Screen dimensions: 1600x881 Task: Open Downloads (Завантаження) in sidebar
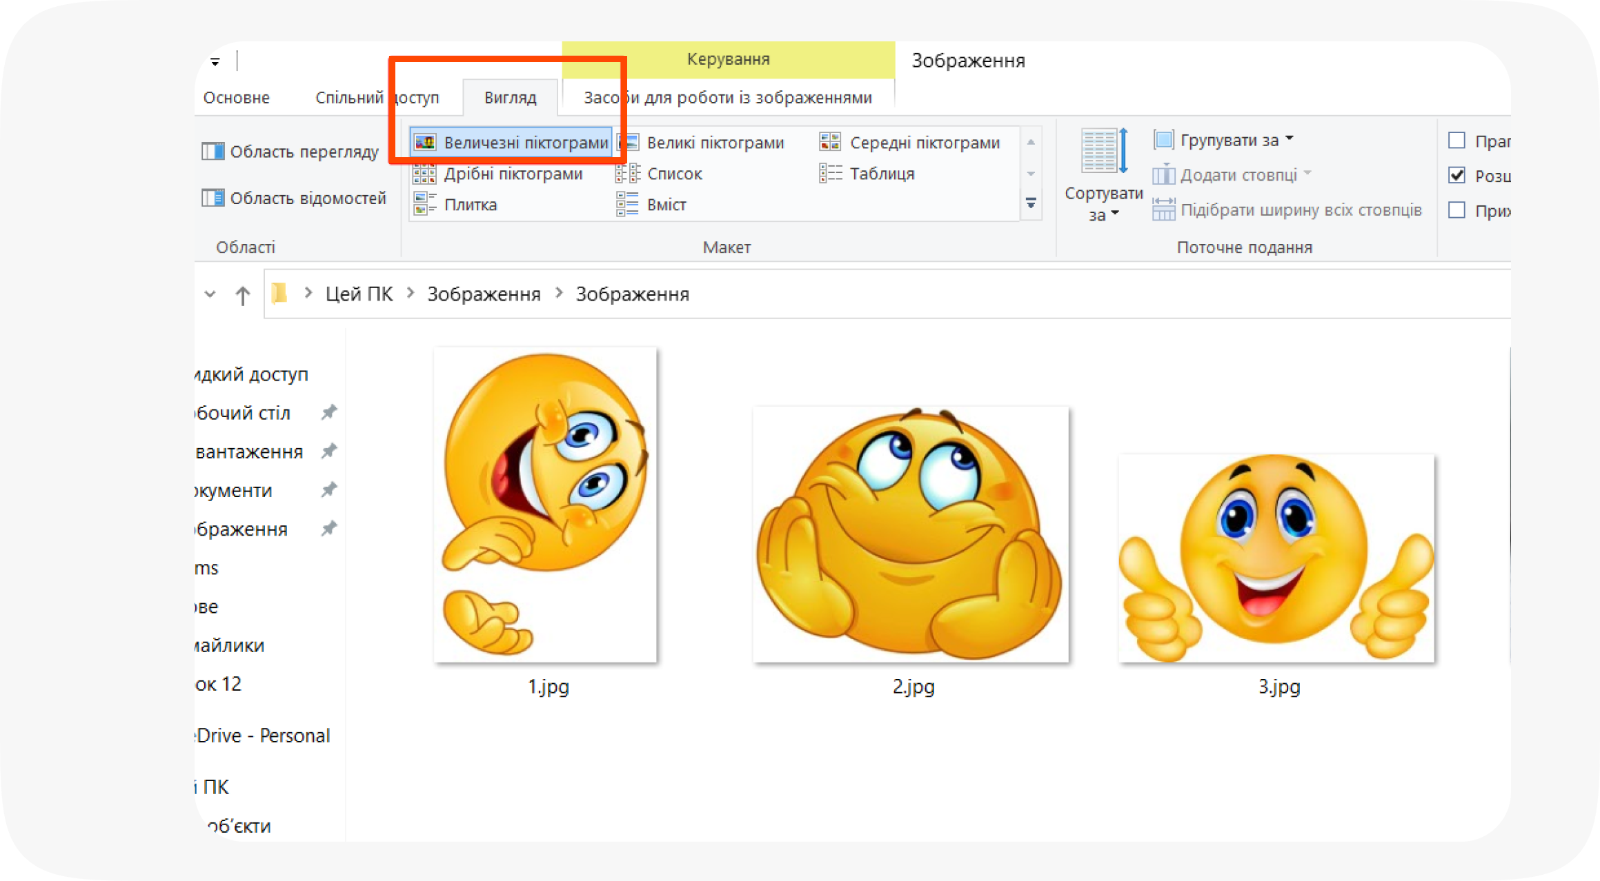click(249, 452)
